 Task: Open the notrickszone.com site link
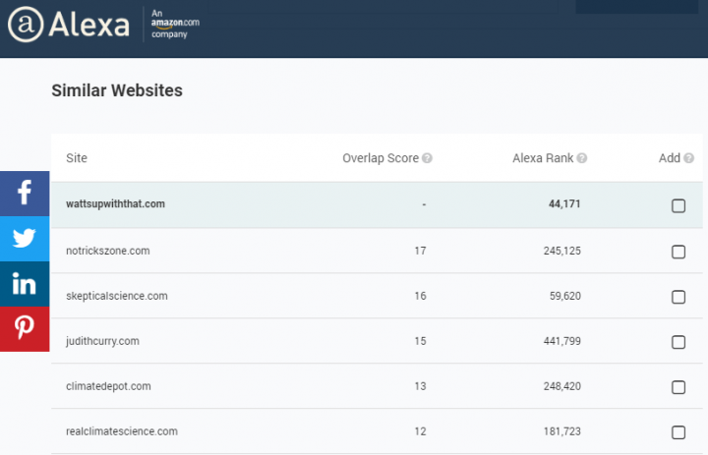[107, 251]
